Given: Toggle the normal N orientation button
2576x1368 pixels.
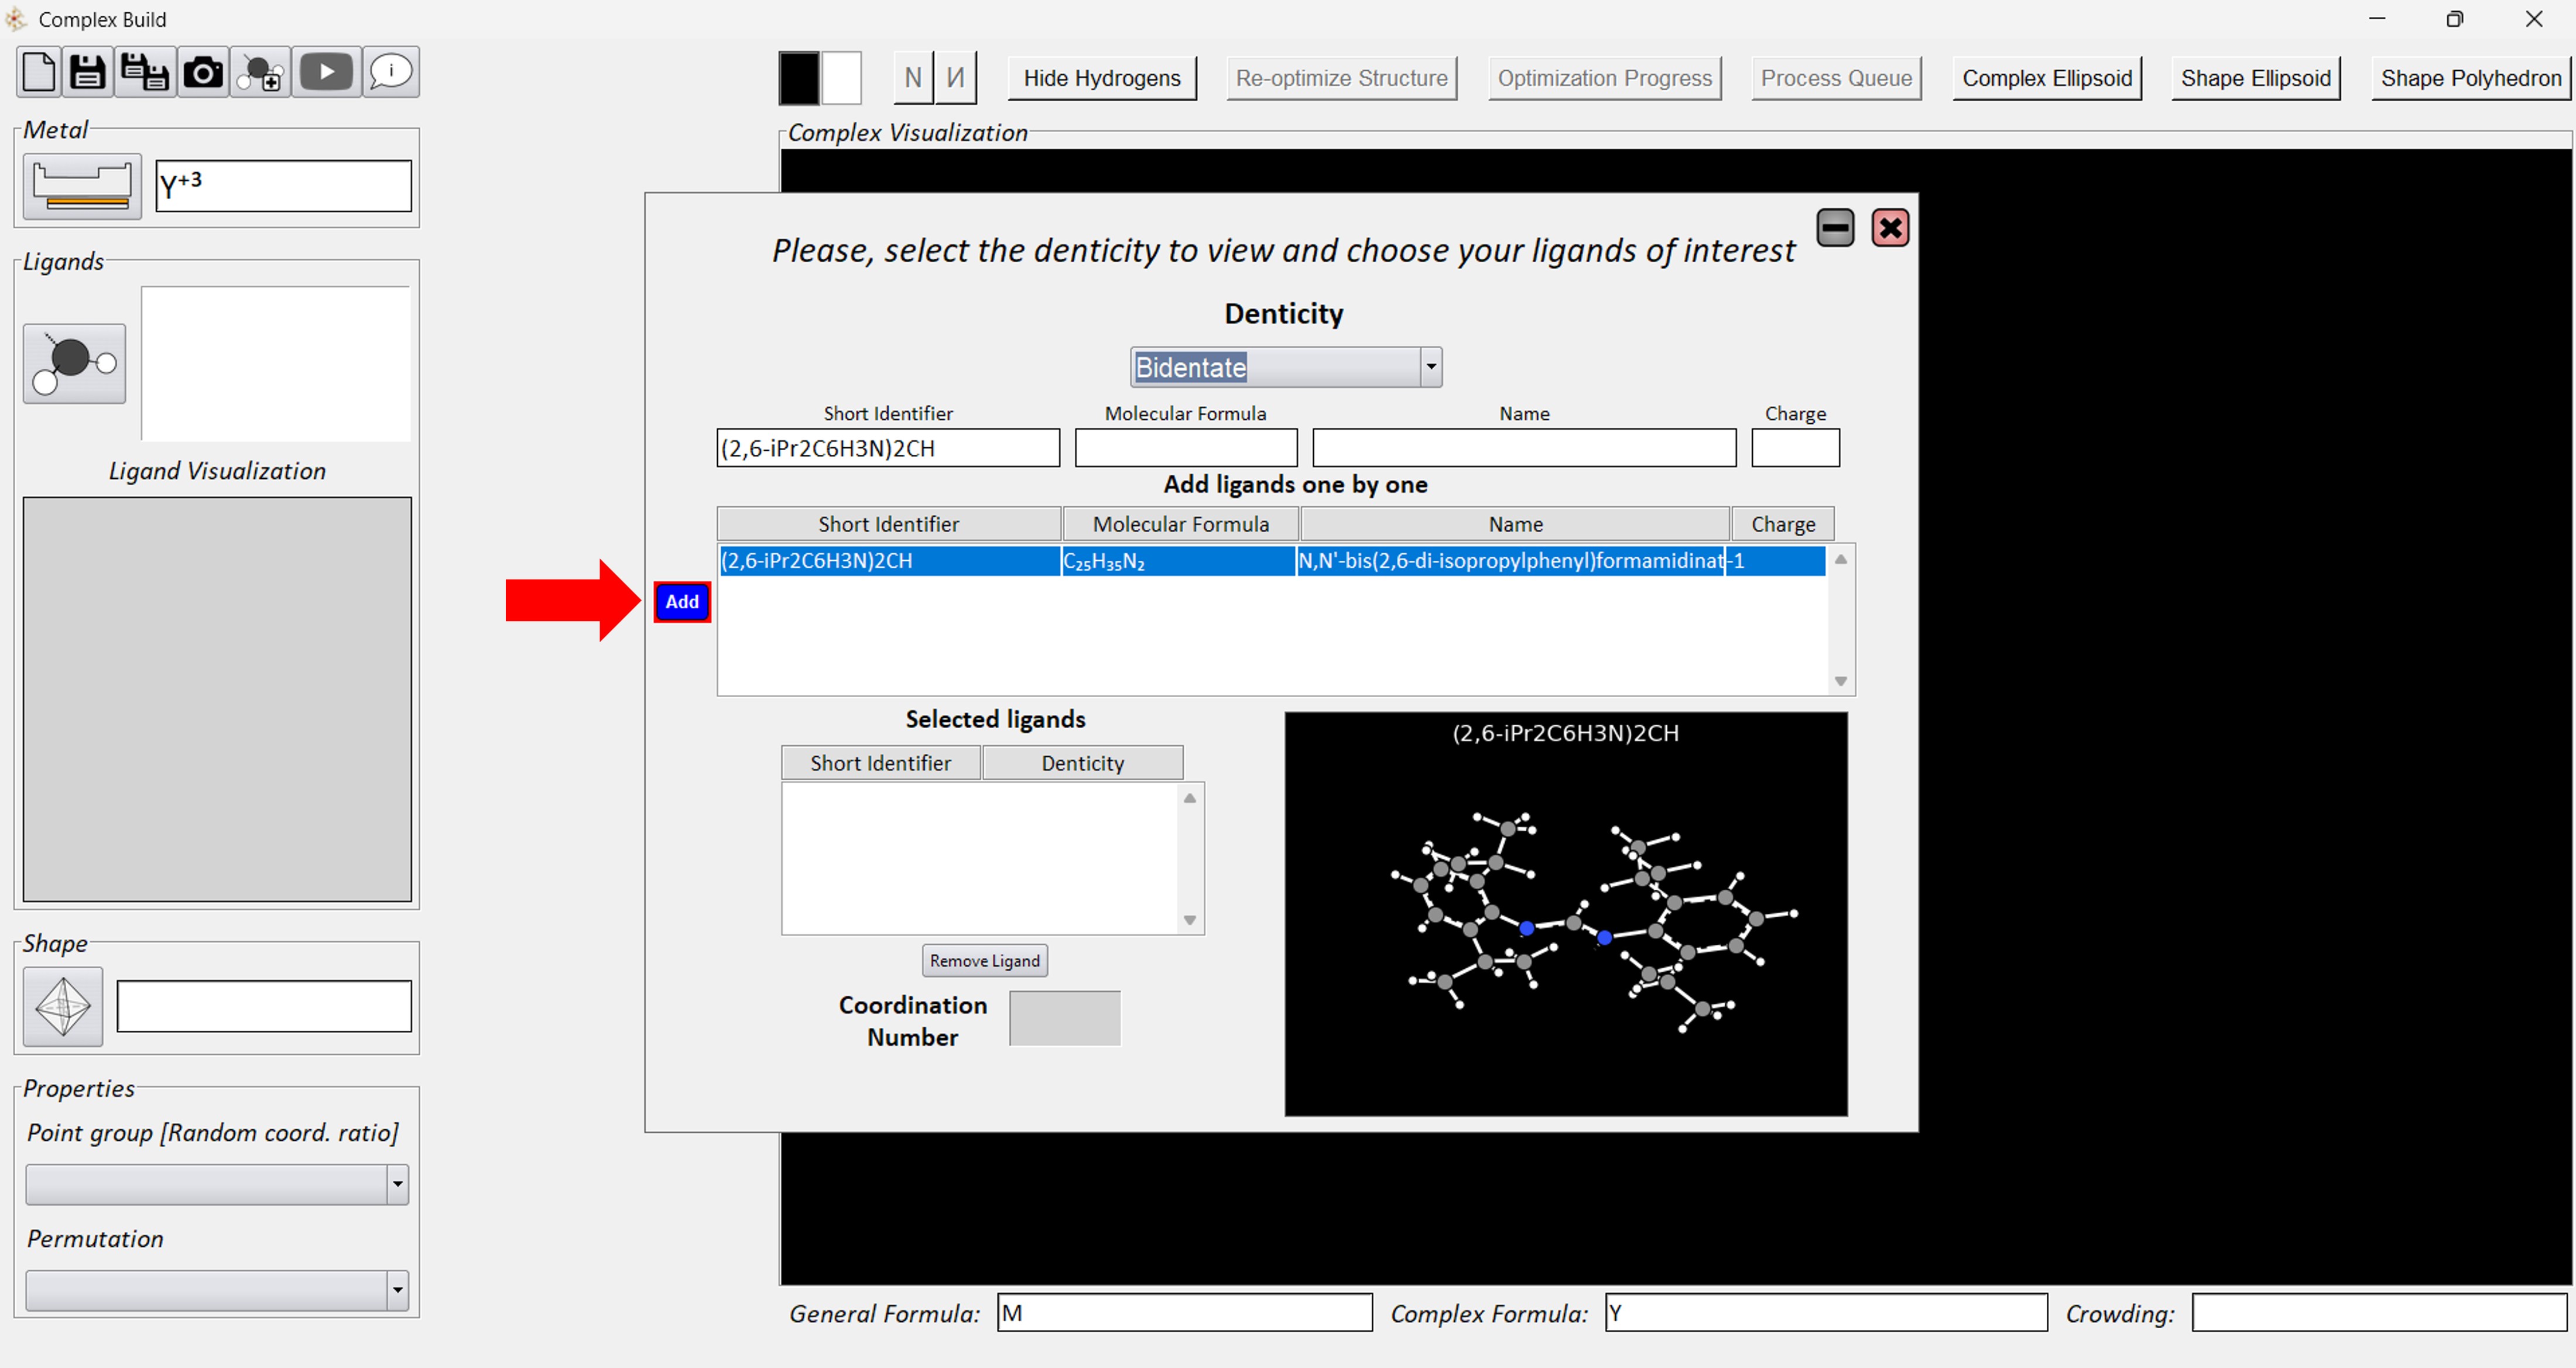Looking at the screenshot, I should point(912,78).
